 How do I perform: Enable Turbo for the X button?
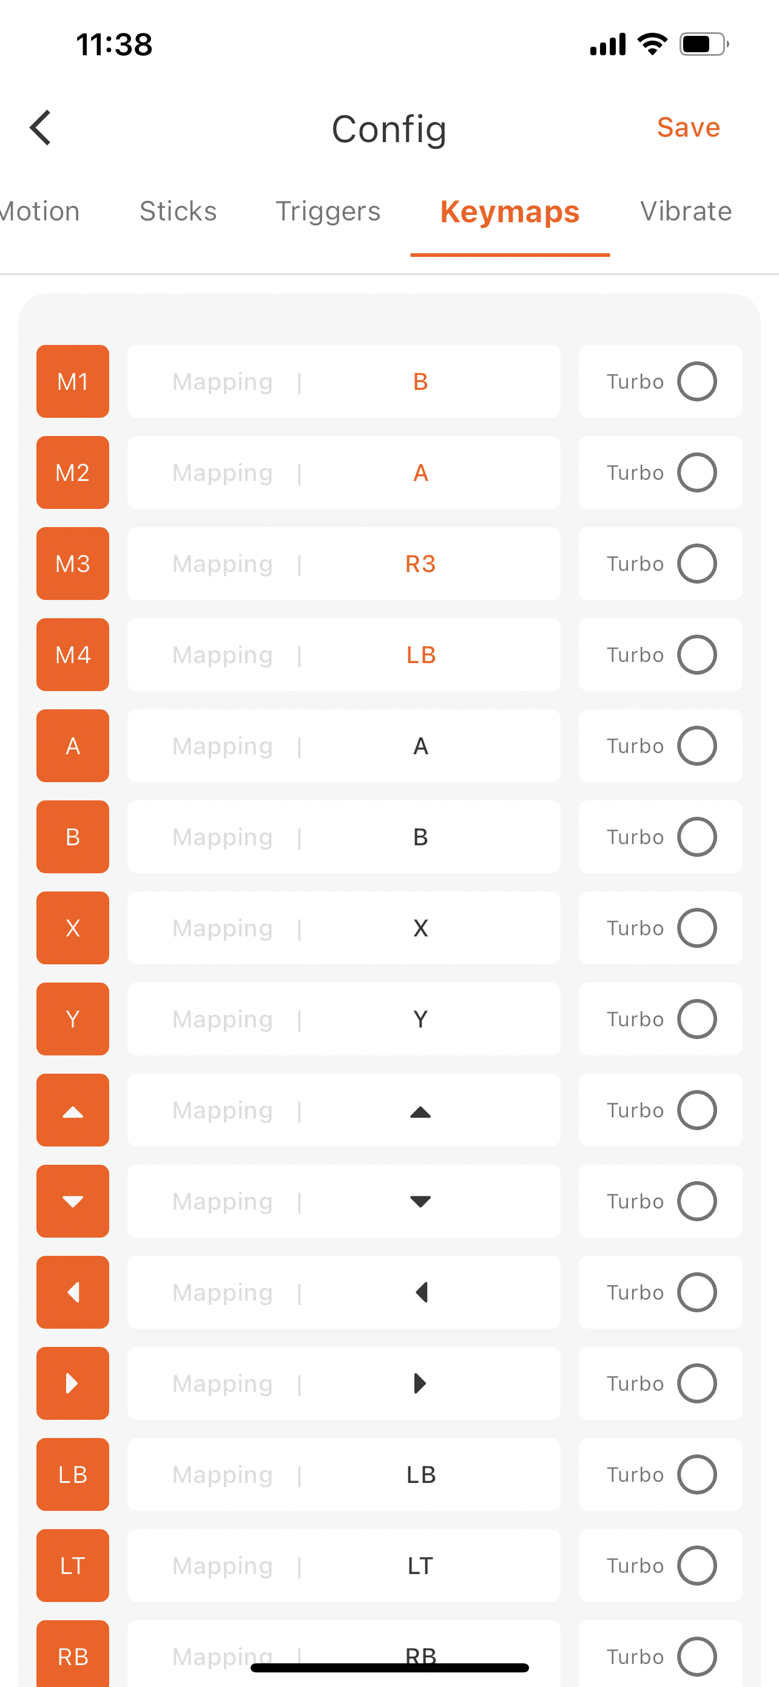coord(696,928)
